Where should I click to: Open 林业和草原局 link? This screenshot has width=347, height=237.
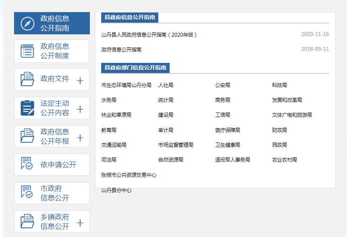pos(116,115)
